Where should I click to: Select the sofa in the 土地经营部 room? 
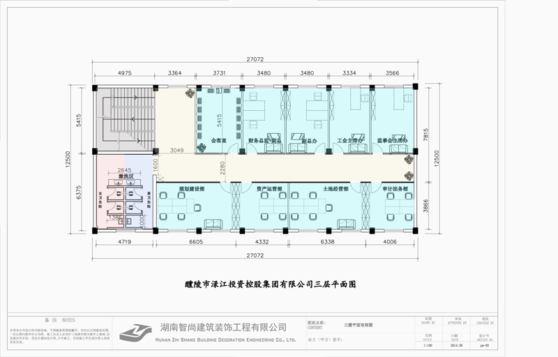pos(345,223)
